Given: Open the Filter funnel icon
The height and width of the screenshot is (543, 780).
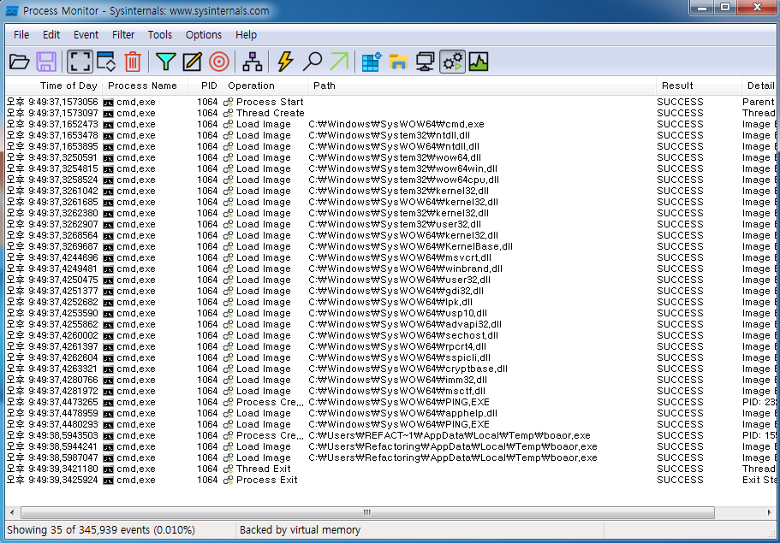Looking at the screenshot, I should [165, 62].
